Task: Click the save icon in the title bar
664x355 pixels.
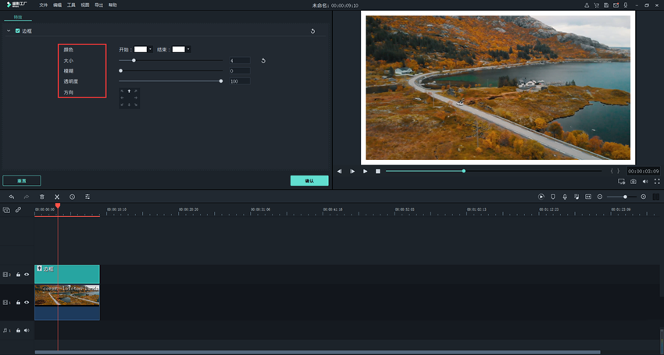Action: 606,5
